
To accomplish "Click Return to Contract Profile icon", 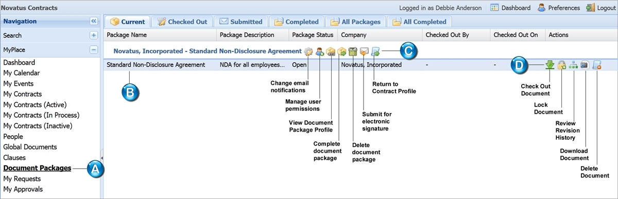I will click(375, 51).
